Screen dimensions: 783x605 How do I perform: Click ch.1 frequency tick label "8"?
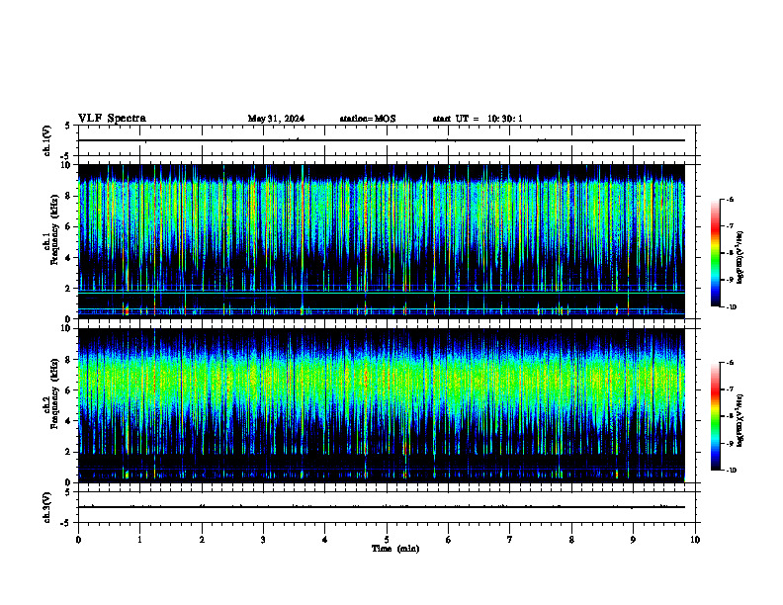point(69,196)
